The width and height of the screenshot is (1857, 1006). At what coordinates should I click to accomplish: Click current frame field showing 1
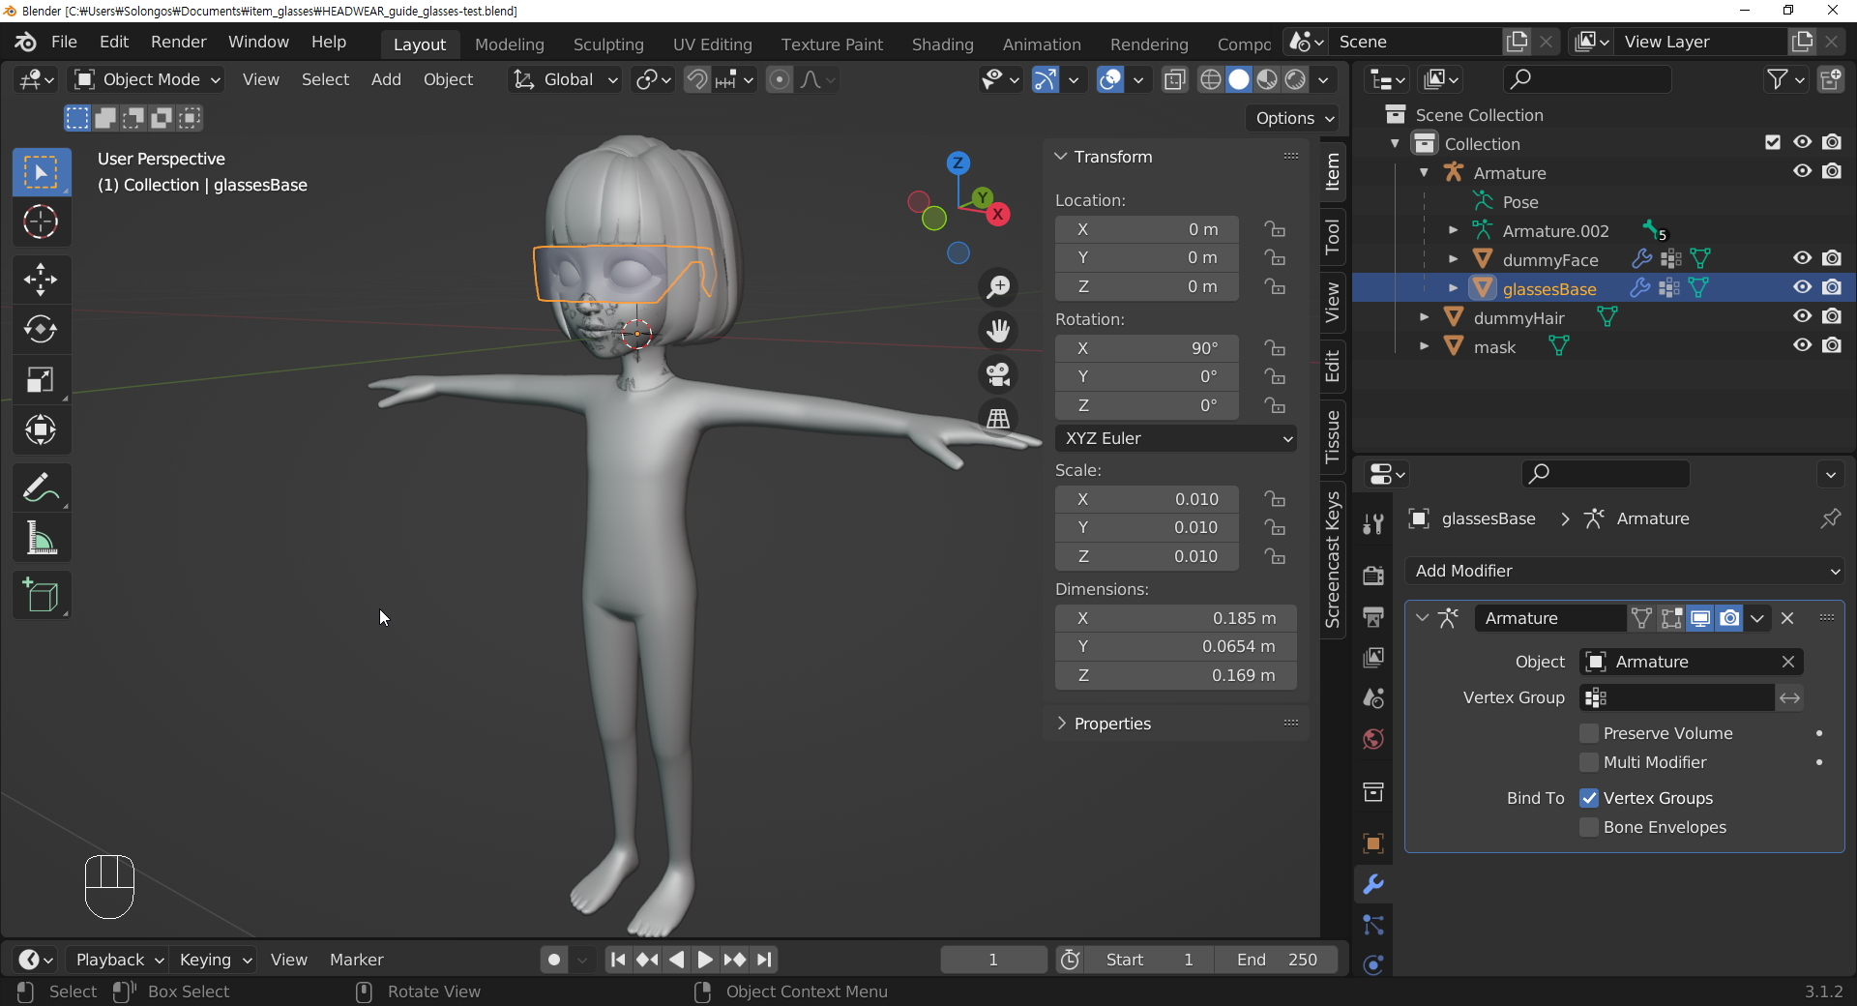pos(993,960)
